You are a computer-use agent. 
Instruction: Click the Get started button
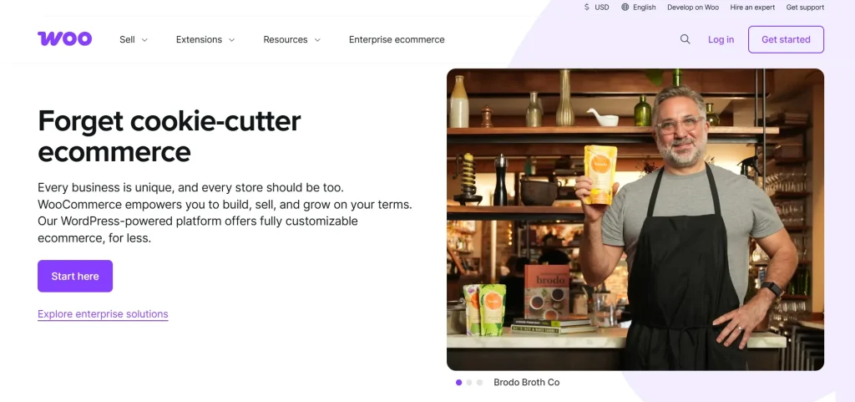click(x=786, y=39)
